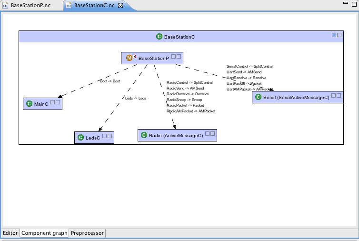Toggle second square box on LedsC node
The width and height of the screenshot is (359, 241).
[x=110, y=136]
